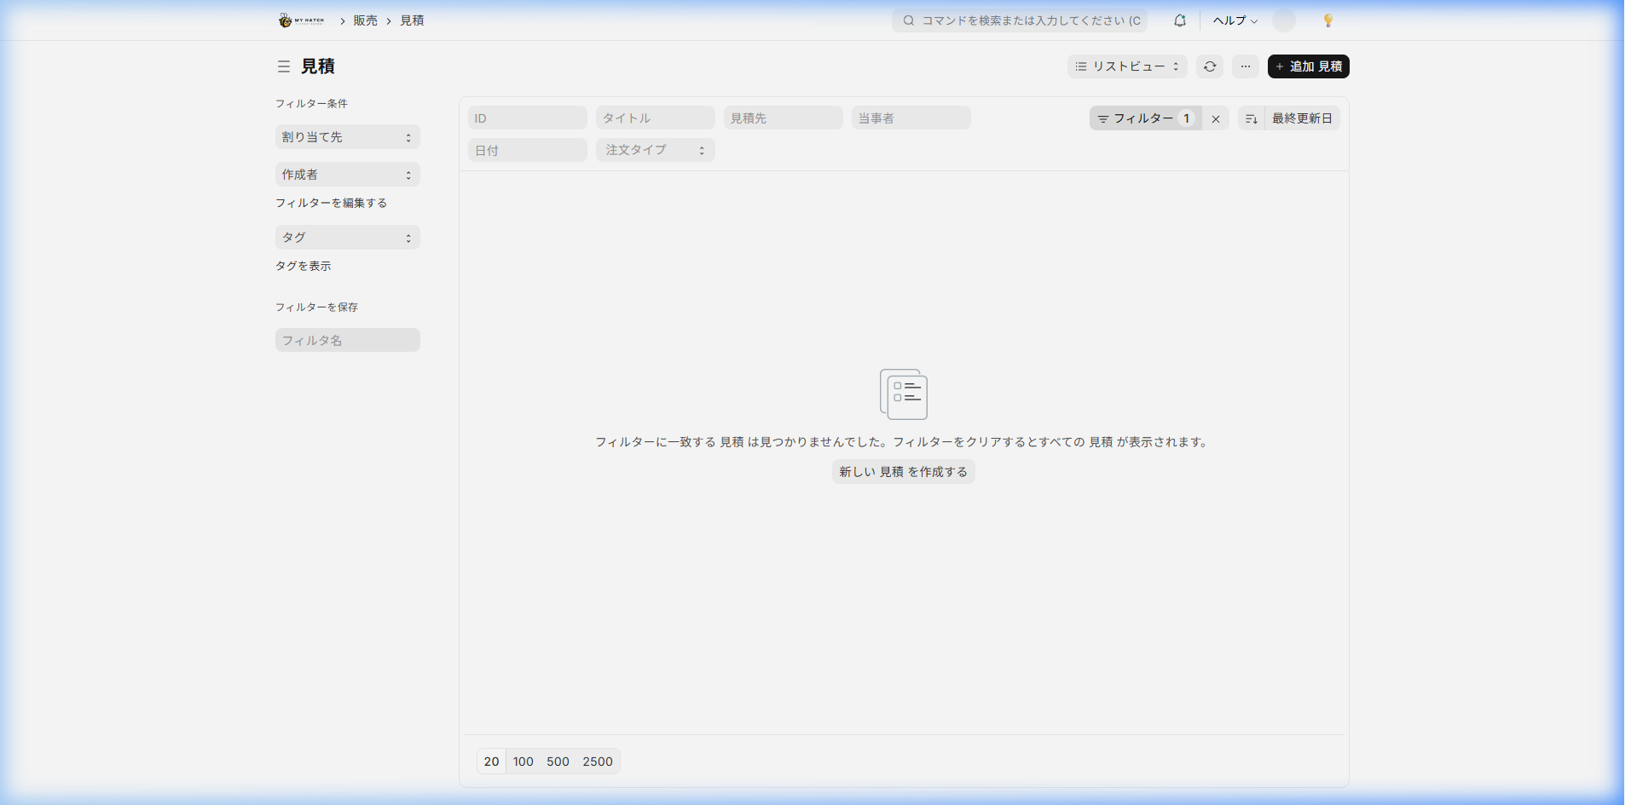The width and height of the screenshot is (1637, 805).
Task: Clear applied filter with X icon
Action: [1216, 119]
